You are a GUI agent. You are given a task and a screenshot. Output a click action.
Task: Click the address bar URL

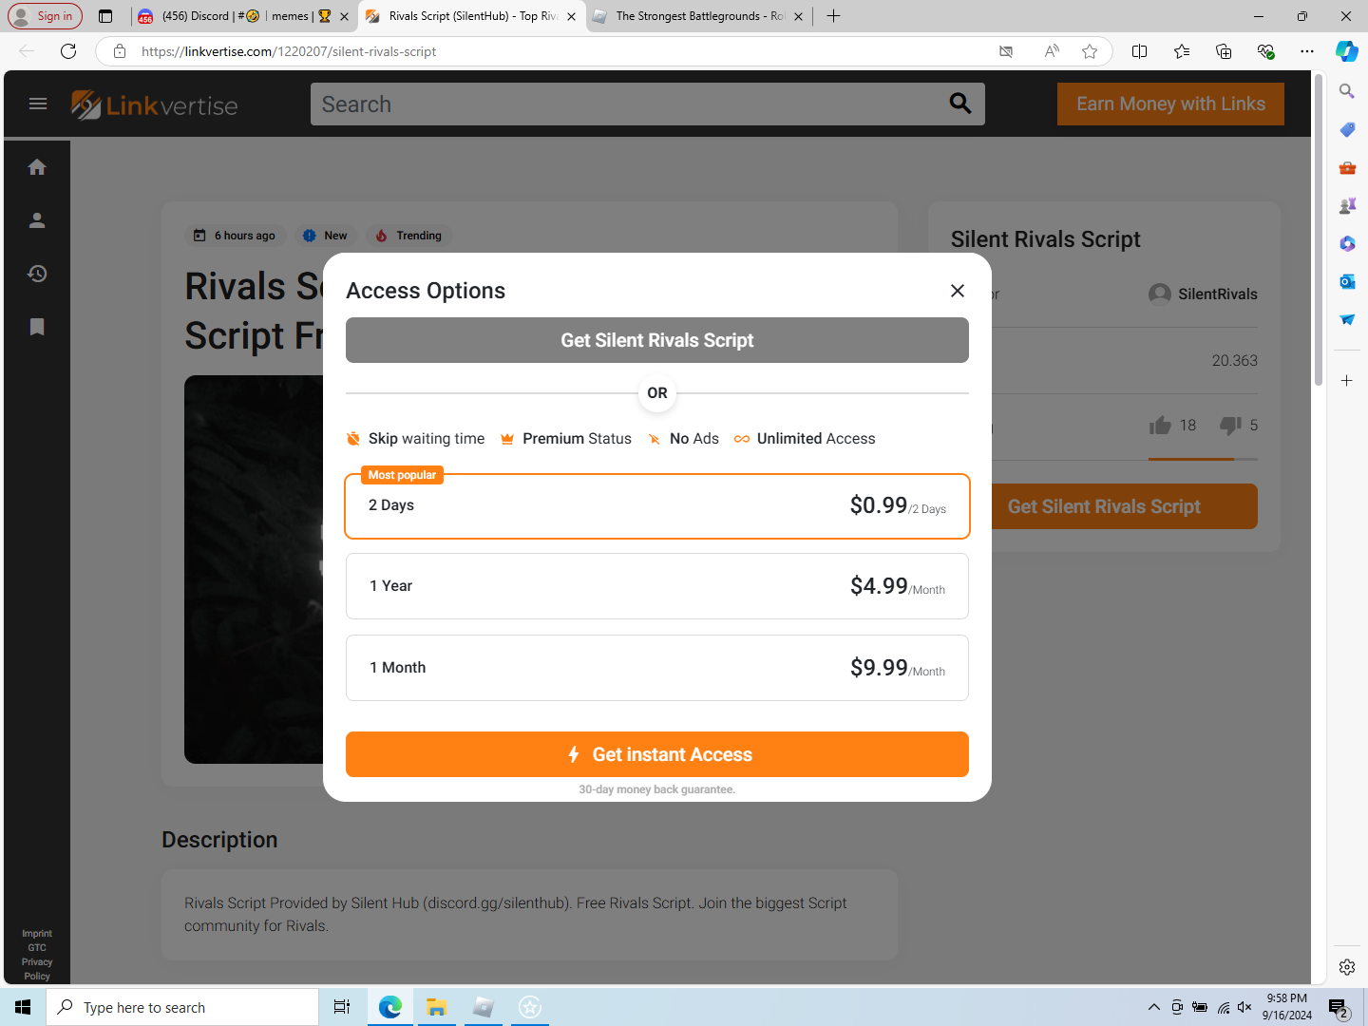tap(289, 51)
